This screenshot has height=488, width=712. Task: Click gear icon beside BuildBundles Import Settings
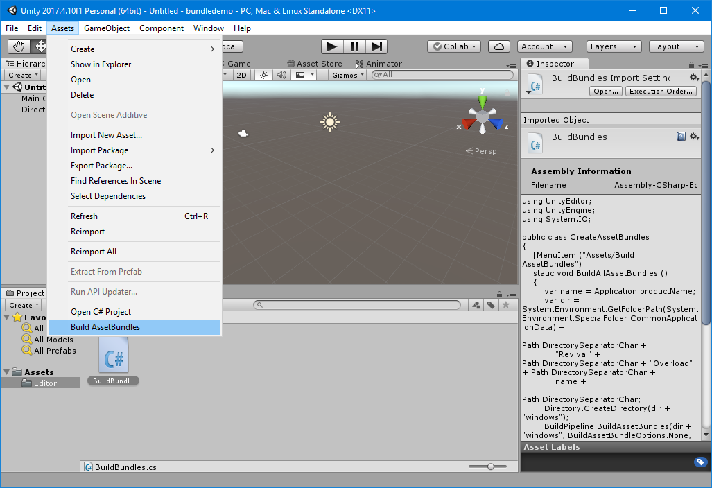pyautogui.click(x=694, y=78)
